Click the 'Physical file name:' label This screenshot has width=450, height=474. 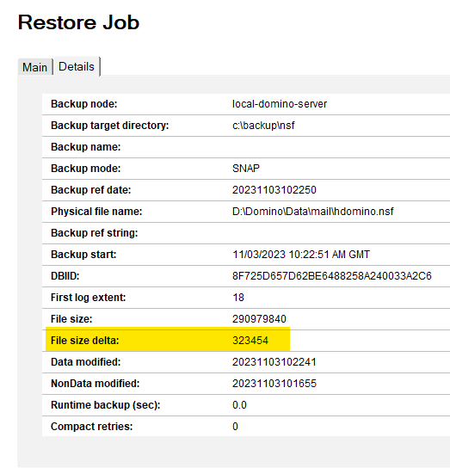pos(96,212)
